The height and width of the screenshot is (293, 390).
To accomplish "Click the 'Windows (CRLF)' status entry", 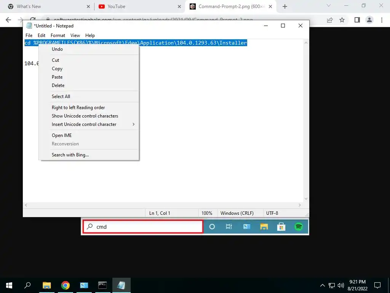I will pyautogui.click(x=237, y=213).
